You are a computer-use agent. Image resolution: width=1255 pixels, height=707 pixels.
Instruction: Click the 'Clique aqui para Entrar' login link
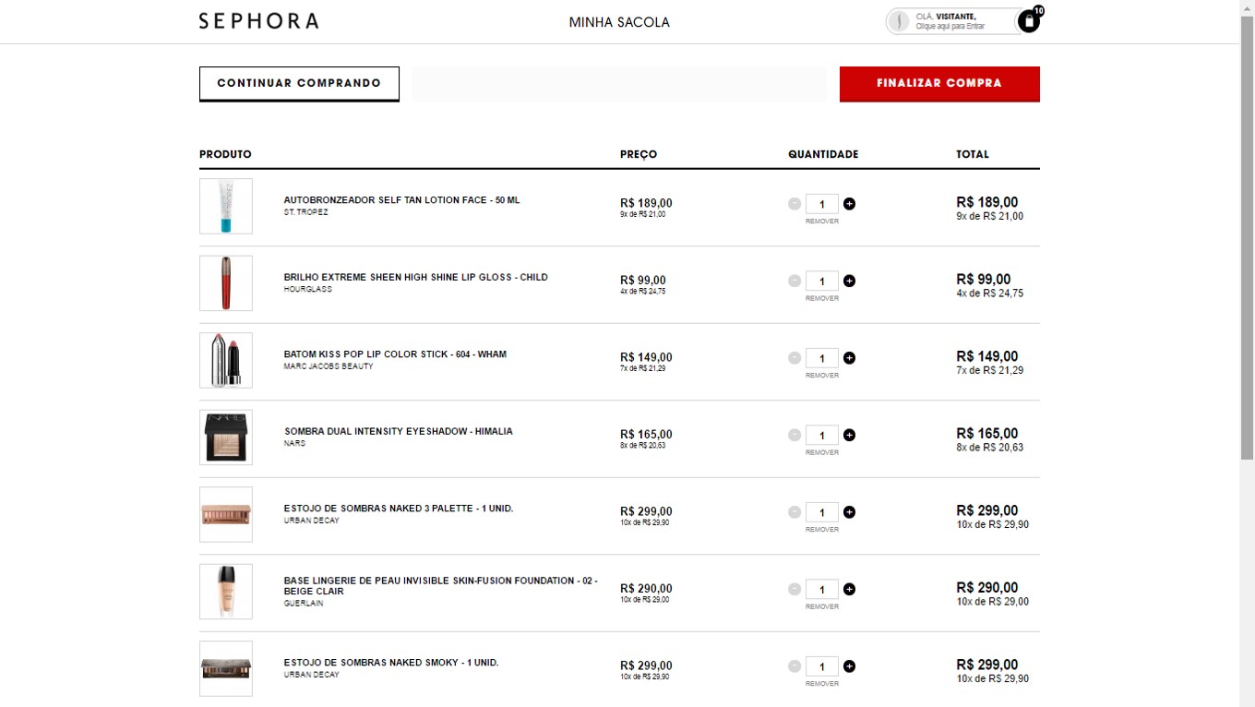950,27
